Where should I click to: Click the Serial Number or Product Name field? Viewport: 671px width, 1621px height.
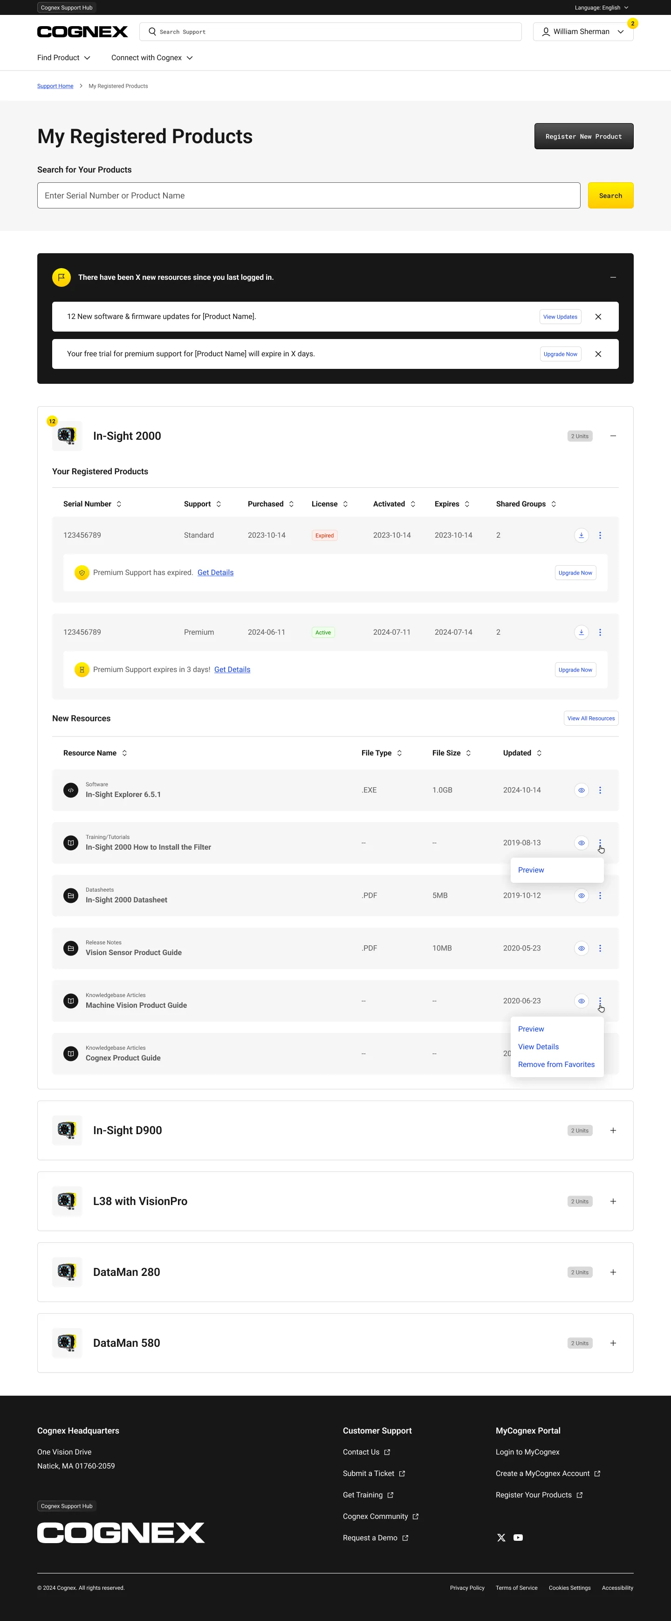point(309,196)
